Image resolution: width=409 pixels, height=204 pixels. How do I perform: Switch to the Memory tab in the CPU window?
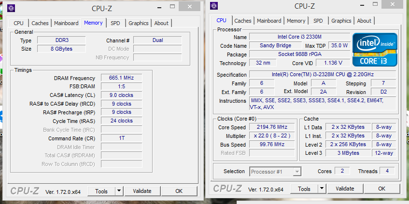[x=296, y=21]
